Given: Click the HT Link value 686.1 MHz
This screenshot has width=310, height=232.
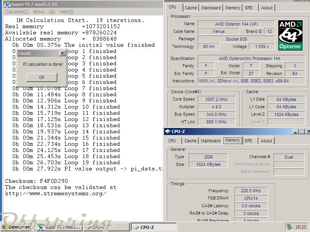Looking at the screenshot, I should pos(216,122).
